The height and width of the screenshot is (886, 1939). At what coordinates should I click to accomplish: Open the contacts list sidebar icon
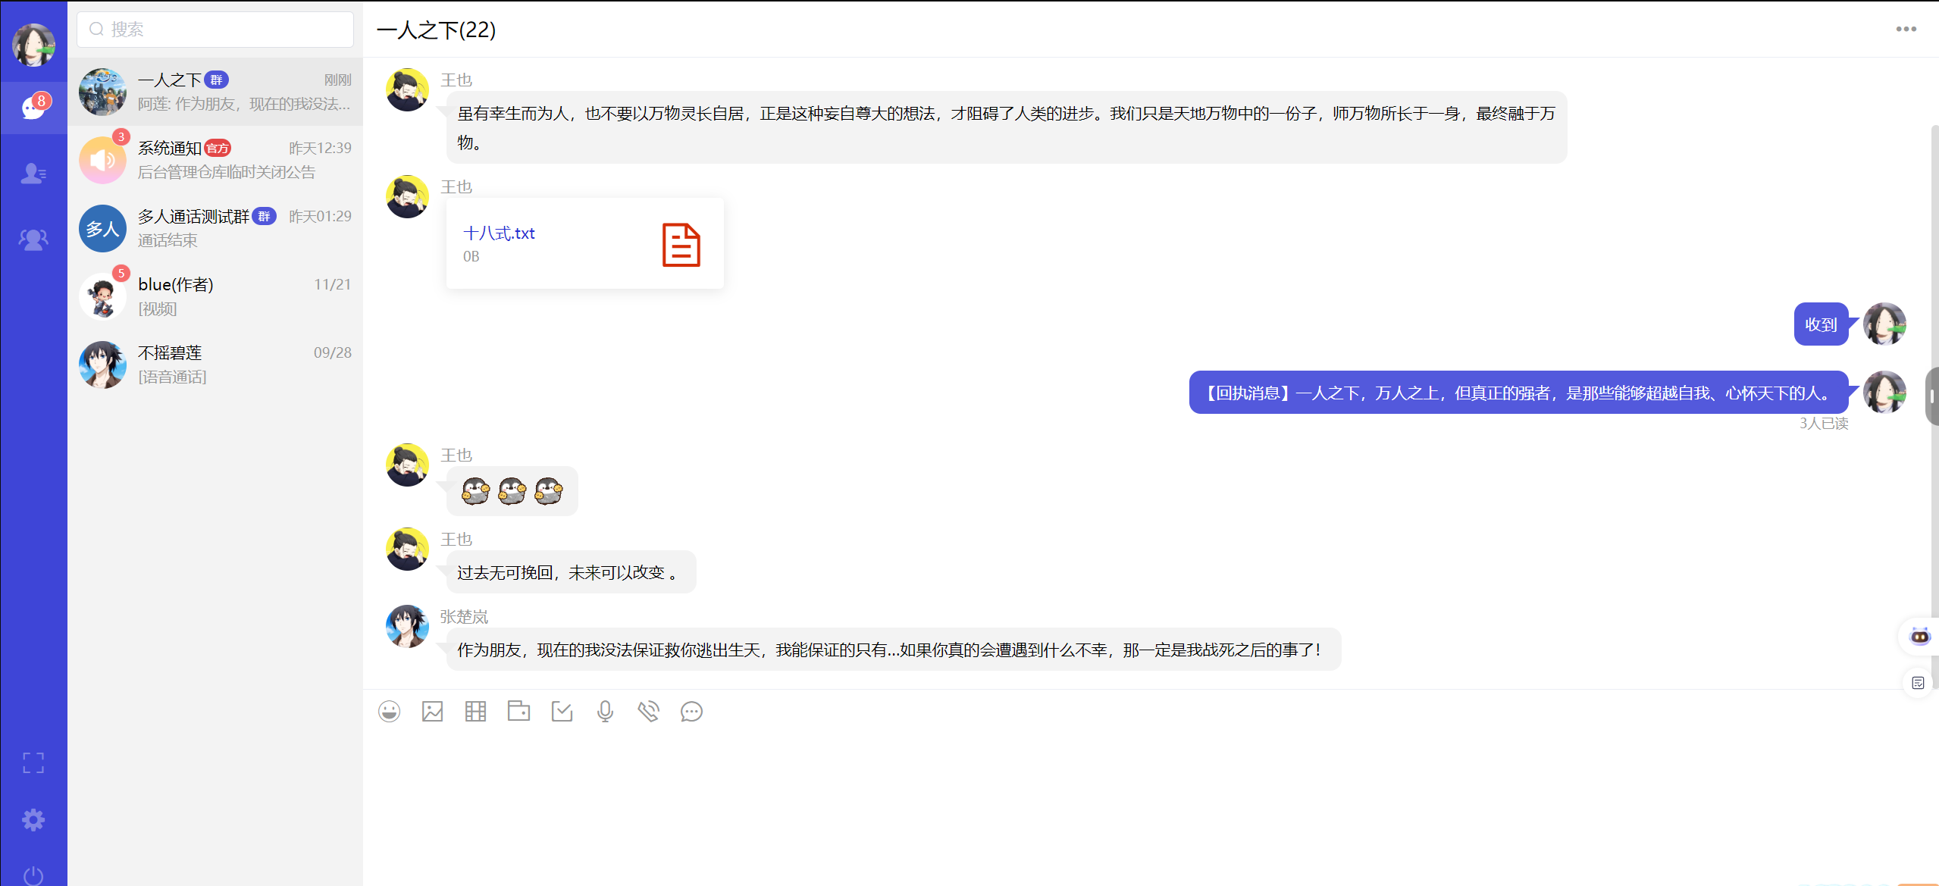(33, 174)
